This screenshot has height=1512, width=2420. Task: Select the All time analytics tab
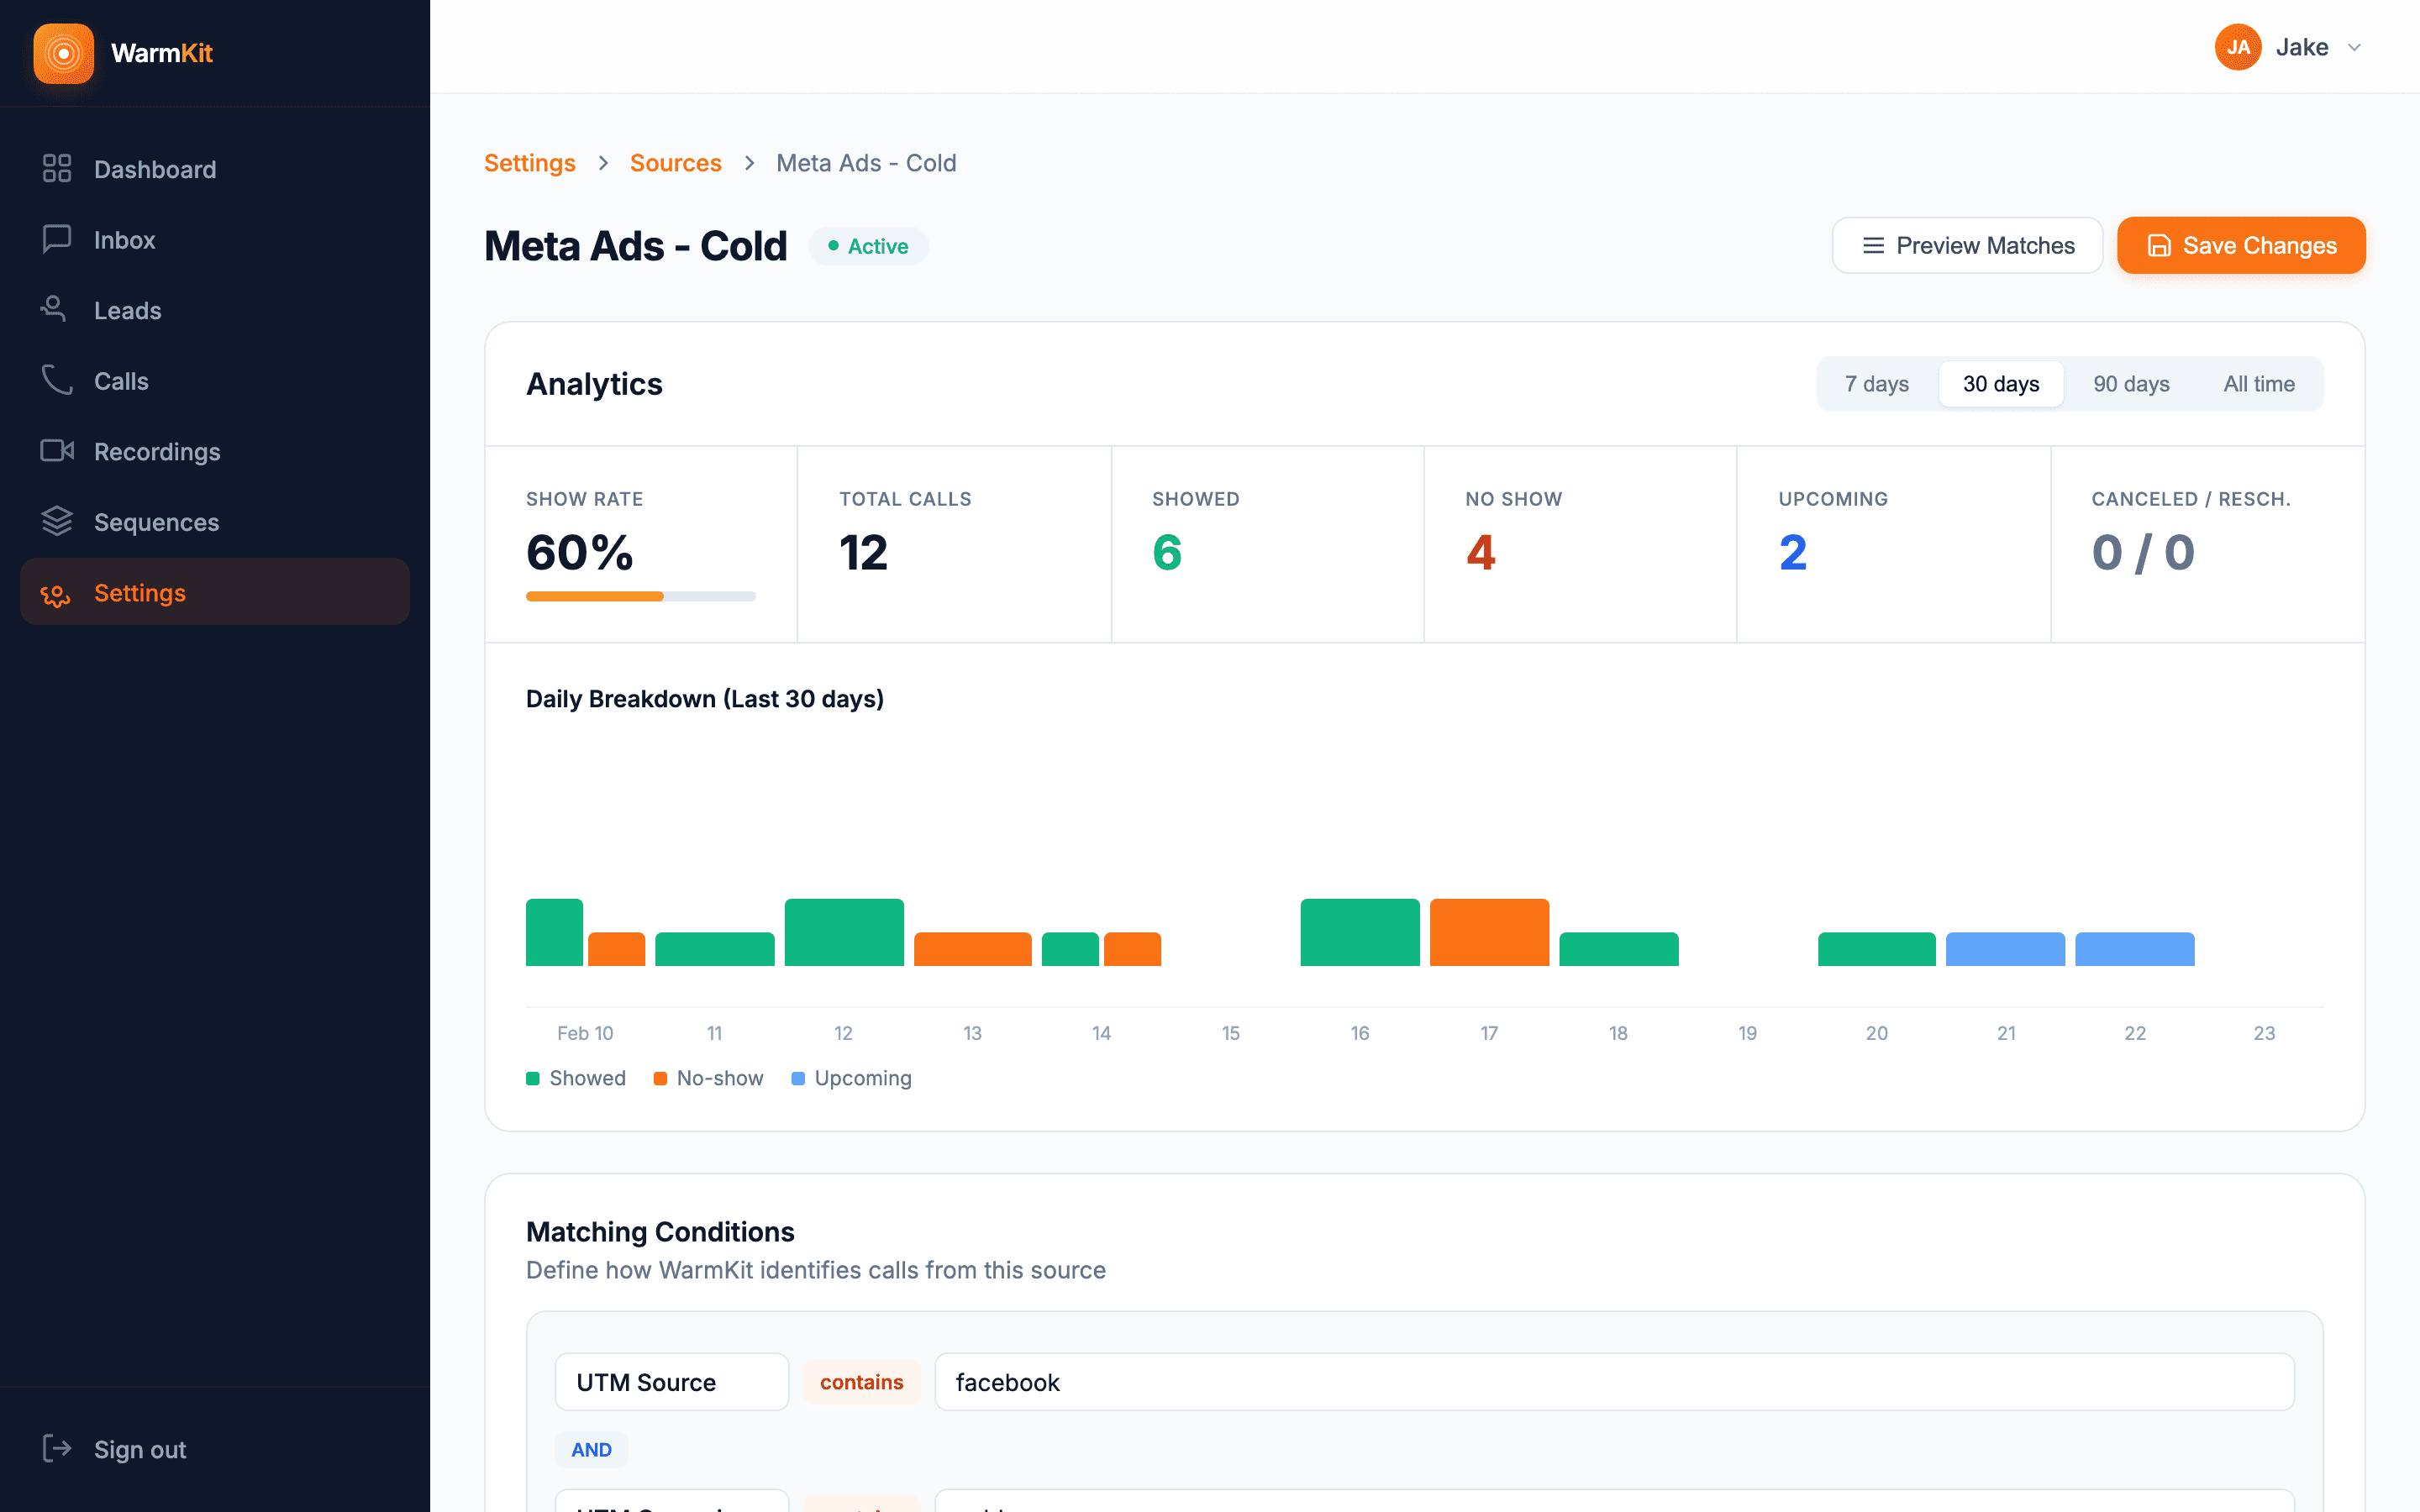click(2258, 383)
